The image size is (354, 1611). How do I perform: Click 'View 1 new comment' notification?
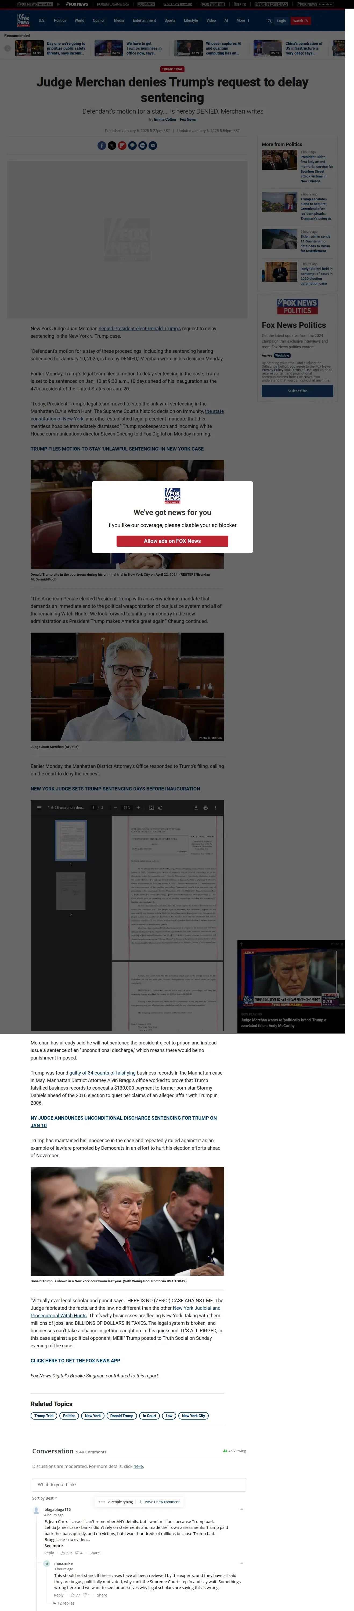point(162,1501)
